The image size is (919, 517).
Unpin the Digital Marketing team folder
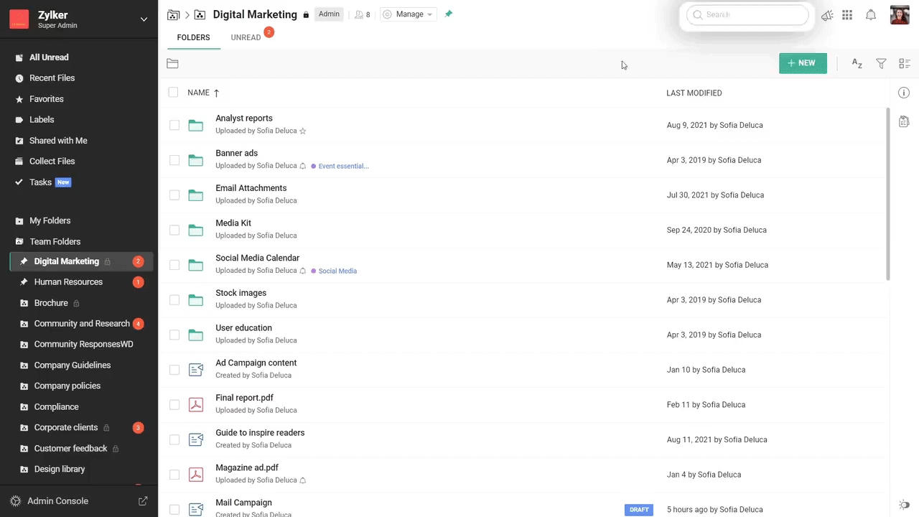click(448, 14)
